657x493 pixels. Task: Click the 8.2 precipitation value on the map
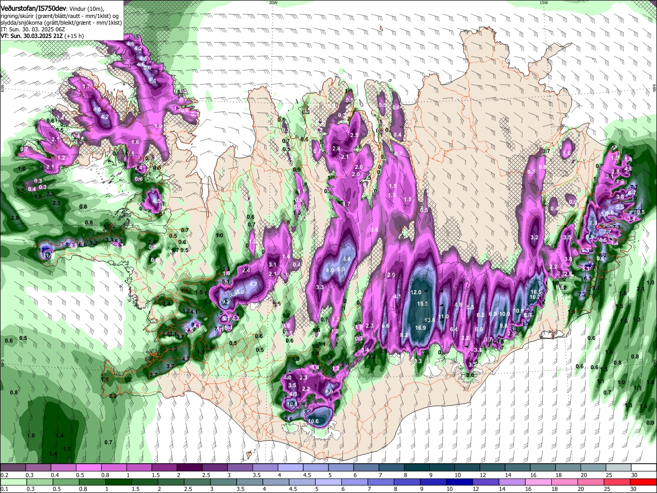pos(403,335)
